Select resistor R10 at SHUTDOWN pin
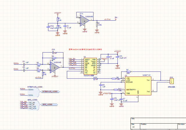The image size is (186, 130). 116,90
